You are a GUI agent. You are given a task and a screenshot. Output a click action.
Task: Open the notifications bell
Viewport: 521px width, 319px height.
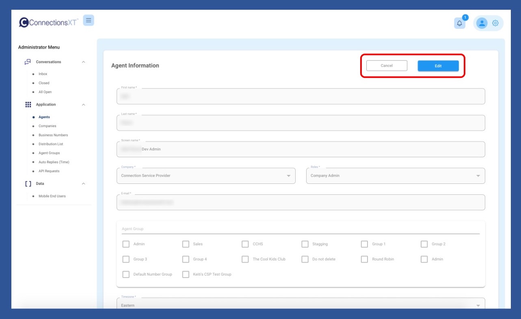(x=459, y=24)
